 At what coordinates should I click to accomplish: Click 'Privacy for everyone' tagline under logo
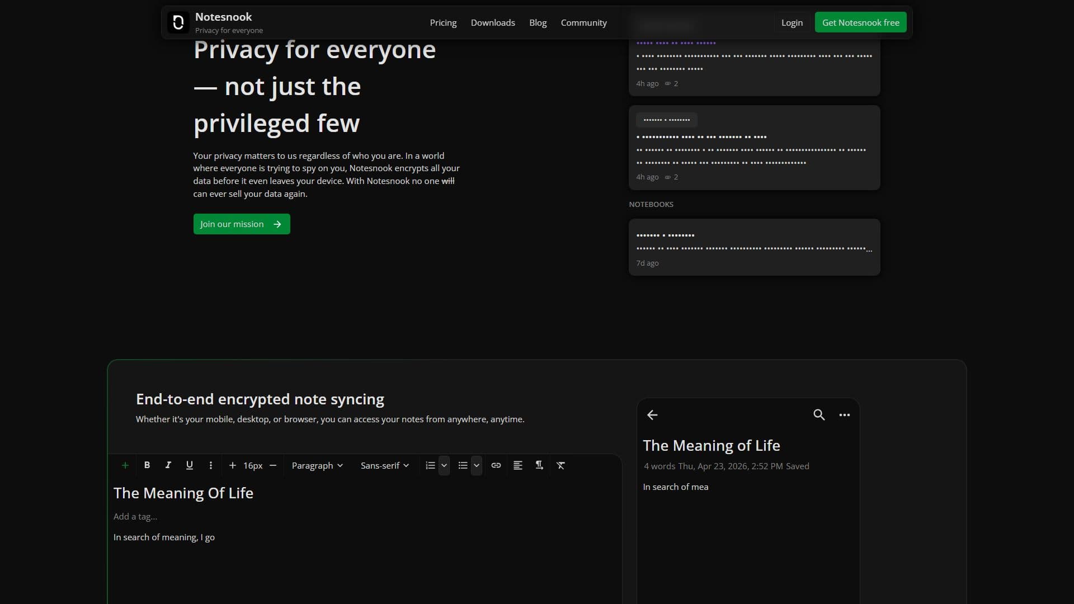229,30
